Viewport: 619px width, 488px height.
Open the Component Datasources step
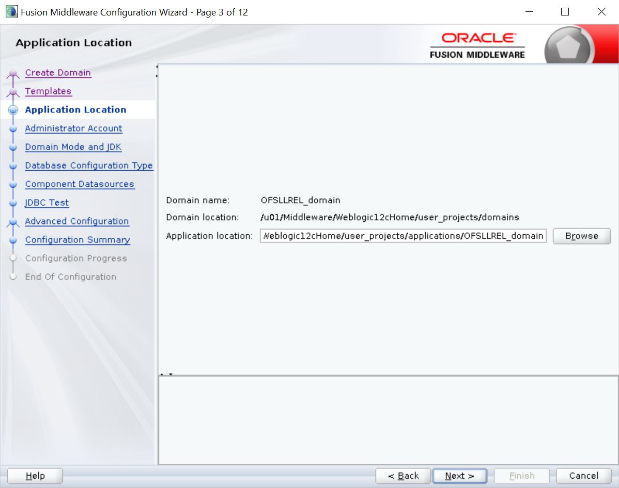point(80,184)
